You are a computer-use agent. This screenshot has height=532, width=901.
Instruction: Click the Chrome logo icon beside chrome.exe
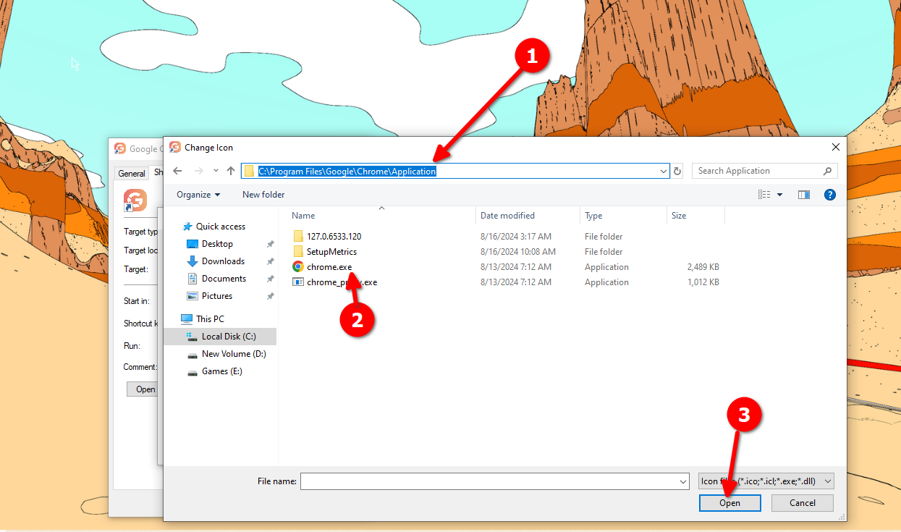coord(298,267)
